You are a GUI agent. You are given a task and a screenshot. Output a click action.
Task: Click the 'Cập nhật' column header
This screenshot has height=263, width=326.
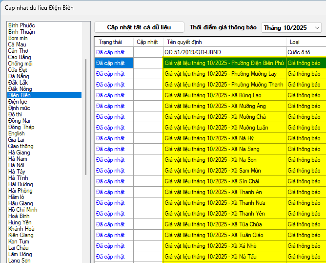[147, 42]
